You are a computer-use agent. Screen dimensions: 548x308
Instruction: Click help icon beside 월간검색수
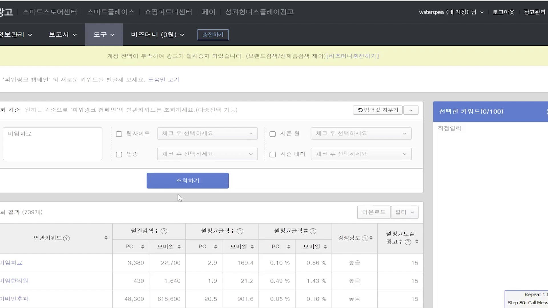tap(164, 231)
